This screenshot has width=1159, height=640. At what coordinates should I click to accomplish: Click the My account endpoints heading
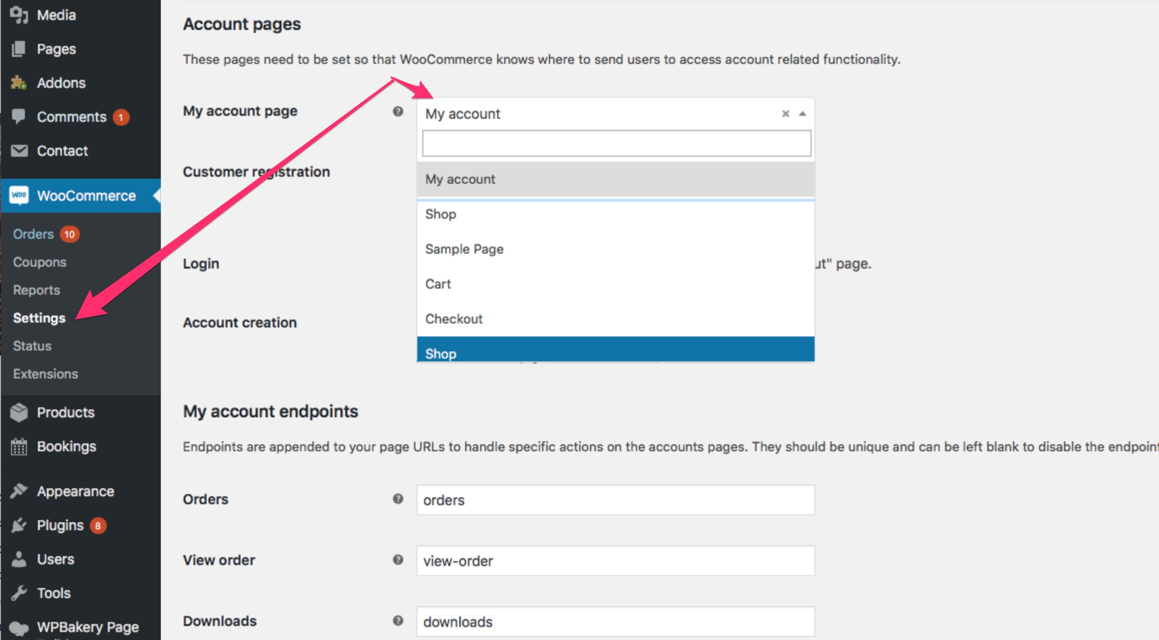(x=271, y=411)
